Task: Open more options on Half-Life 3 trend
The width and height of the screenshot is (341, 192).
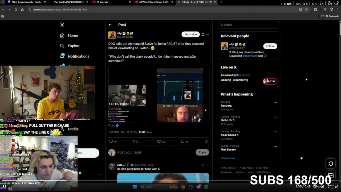Action: [x=275, y=117]
